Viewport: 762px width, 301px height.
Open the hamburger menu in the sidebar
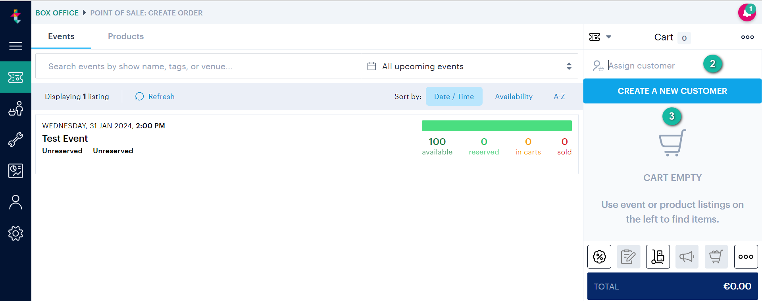15,46
